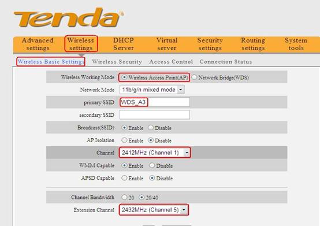Open the Virtual server tab
This screenshot has width=320, height=226.
click(x=167, y=44)
